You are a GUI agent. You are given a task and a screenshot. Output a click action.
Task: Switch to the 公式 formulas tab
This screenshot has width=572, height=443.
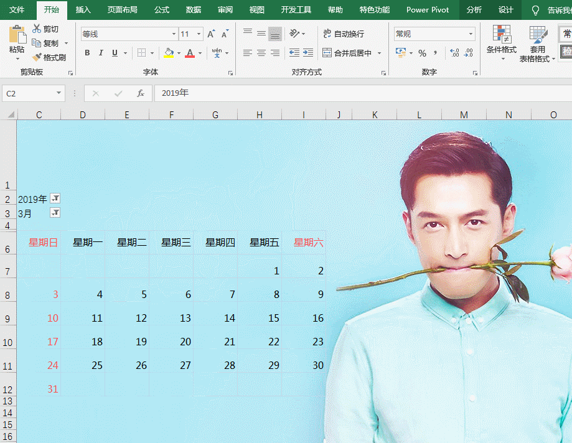click(162, 10)
